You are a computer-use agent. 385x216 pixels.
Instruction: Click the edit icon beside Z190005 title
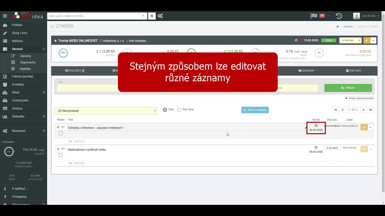(x=52, y=26)
